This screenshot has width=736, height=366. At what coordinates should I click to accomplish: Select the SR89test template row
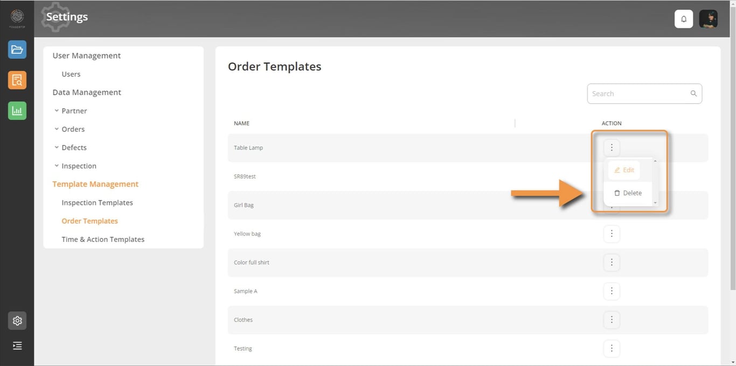click(x=468, y=177)
